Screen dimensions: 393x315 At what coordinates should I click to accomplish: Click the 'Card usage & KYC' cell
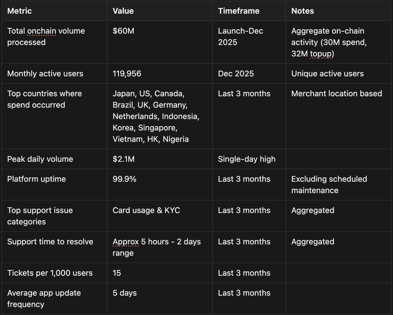pos(146,210)
